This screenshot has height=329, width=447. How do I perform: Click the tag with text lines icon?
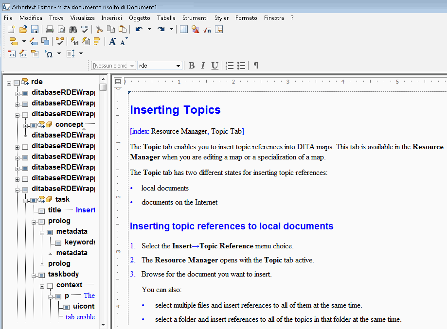35,53
